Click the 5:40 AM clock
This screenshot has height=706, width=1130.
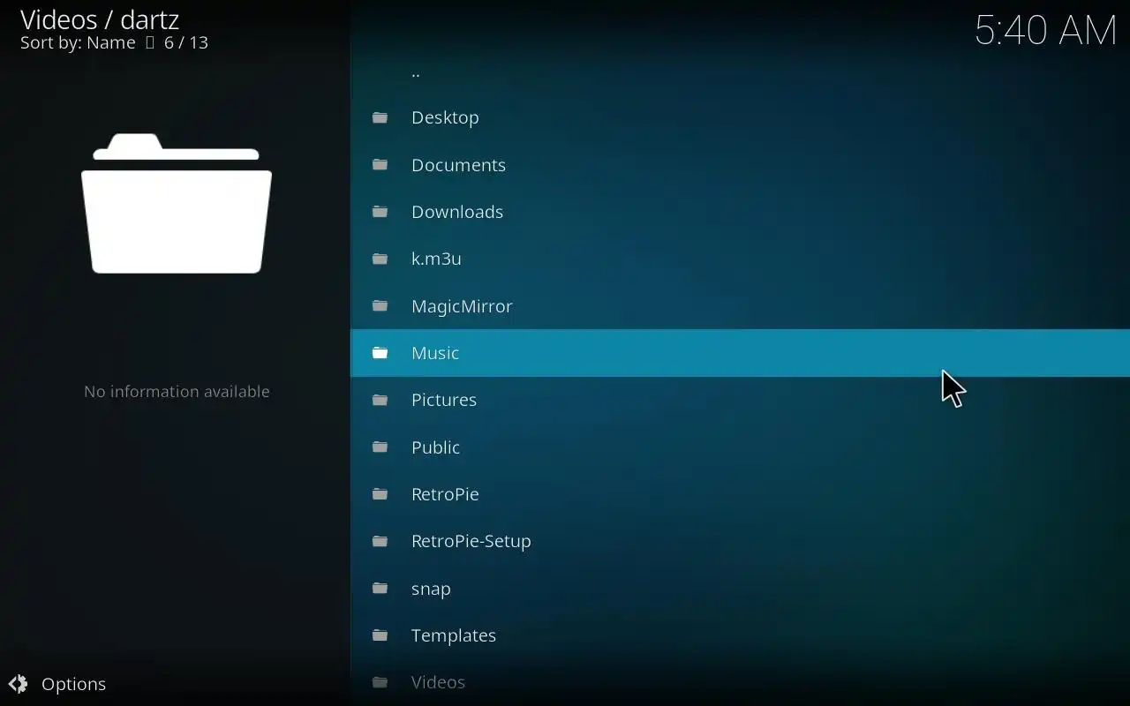click(x=1046, y=30)
